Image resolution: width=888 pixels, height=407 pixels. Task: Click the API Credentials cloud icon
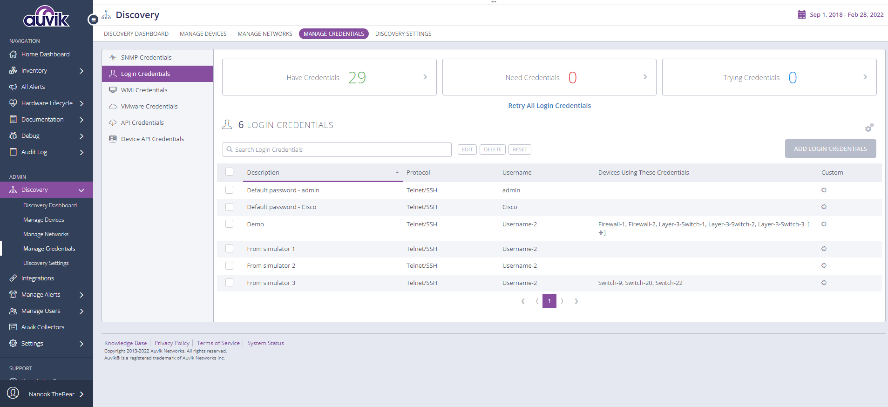coord(113,122)
